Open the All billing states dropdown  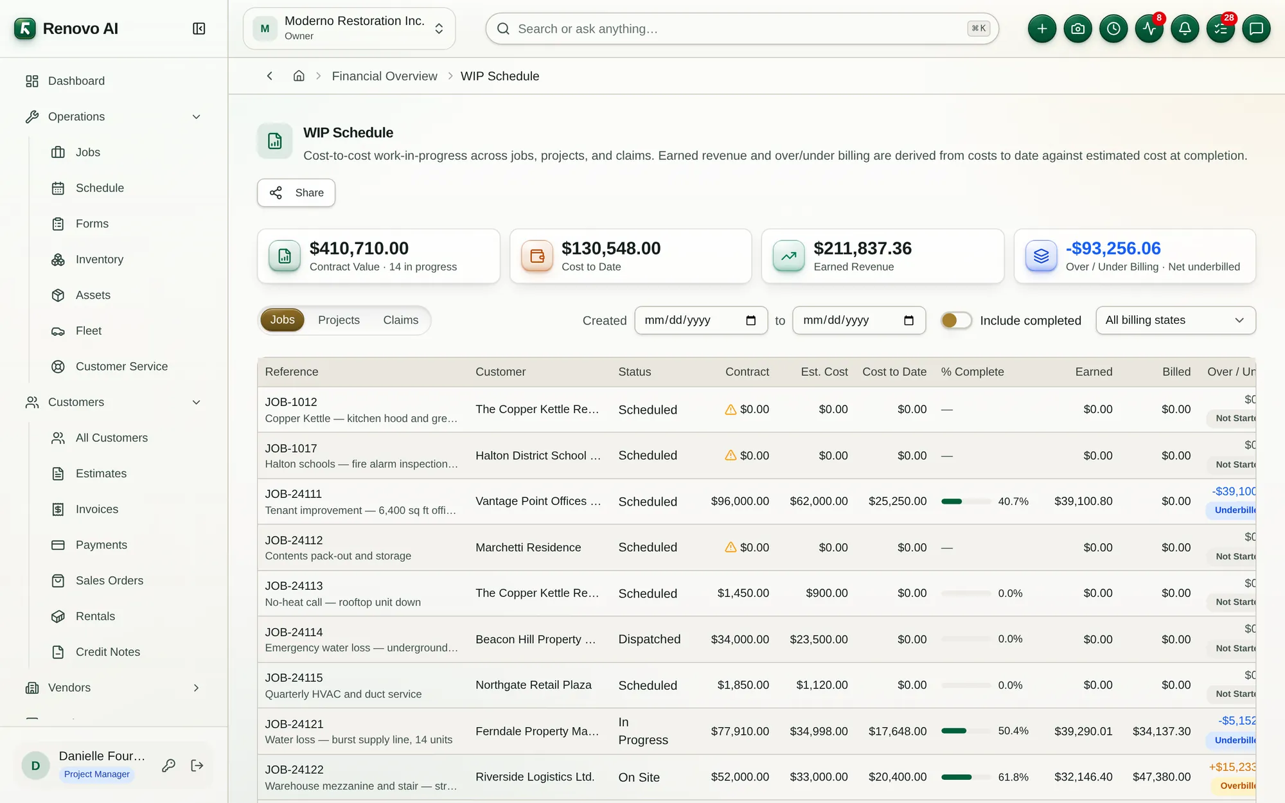1175,320
